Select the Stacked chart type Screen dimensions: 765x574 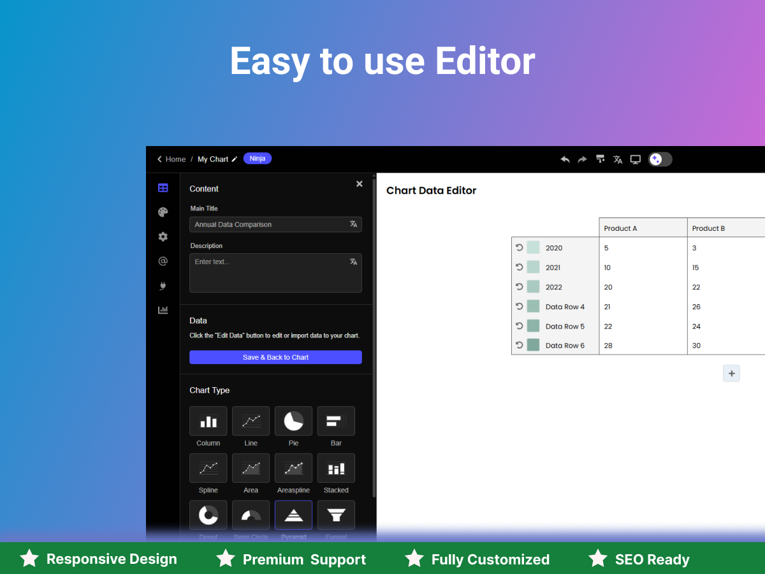(x=336, y=468)
